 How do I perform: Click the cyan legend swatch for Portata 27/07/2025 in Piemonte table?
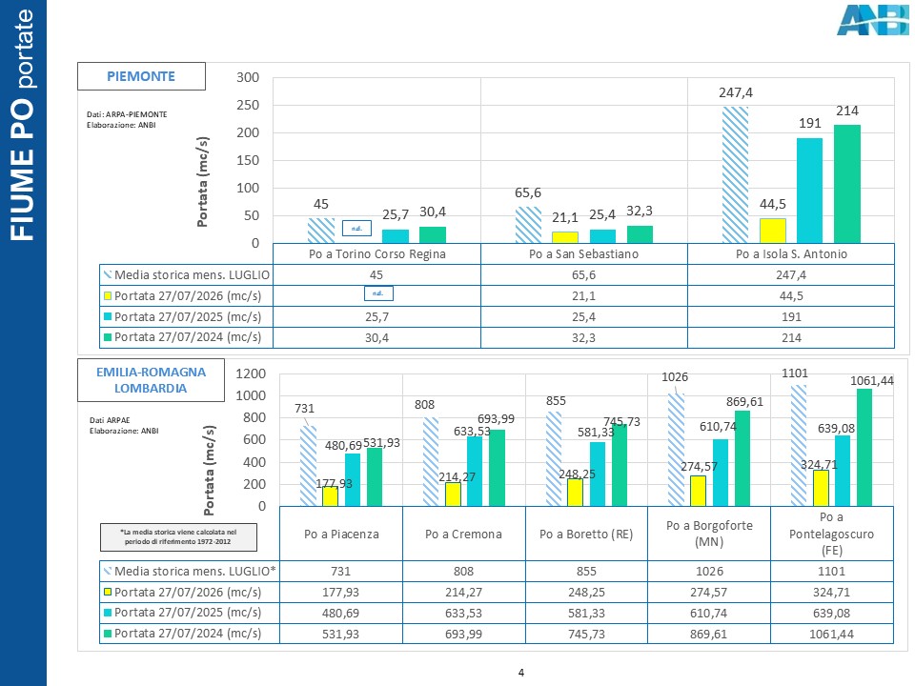click(x=108, y=316)
